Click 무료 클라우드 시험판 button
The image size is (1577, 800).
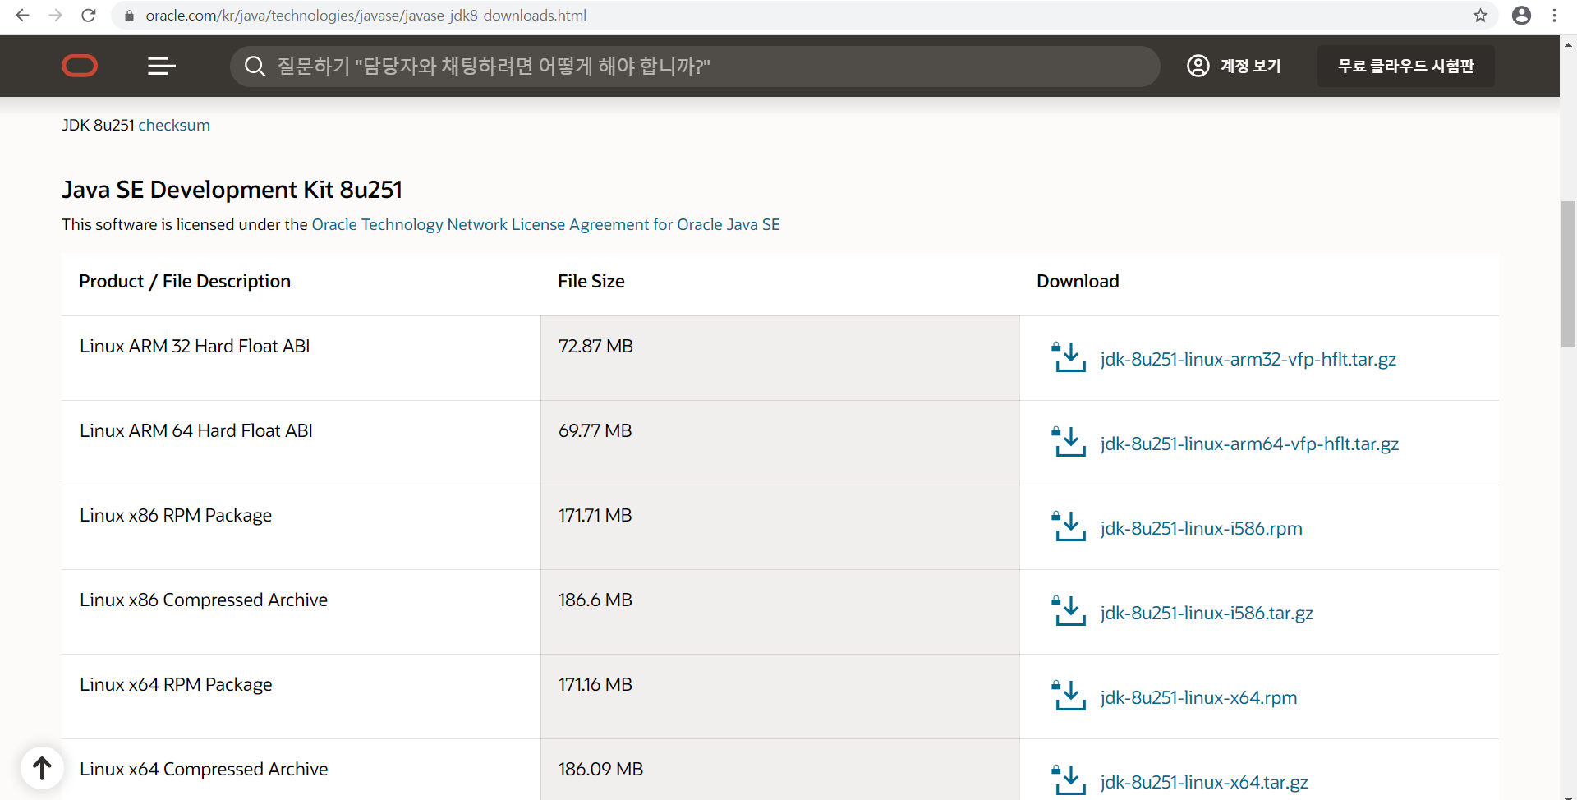1405,66
